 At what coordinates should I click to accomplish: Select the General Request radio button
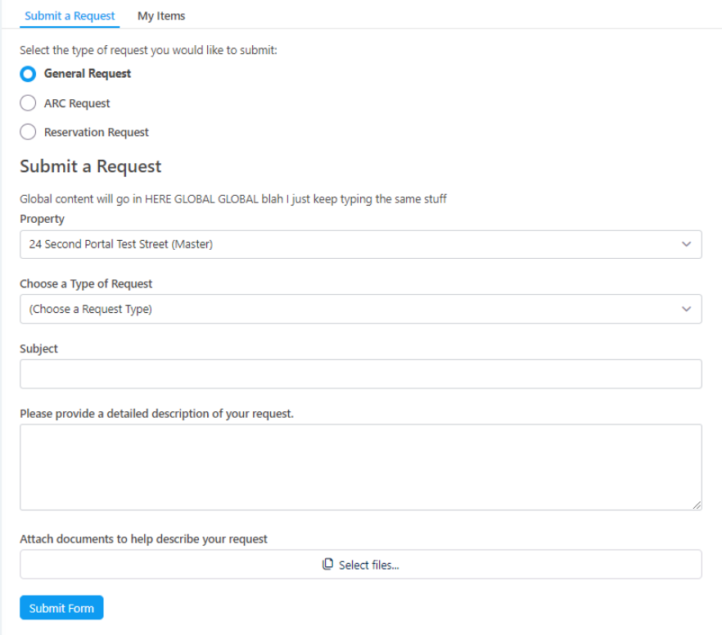click(x=28, y=74)
